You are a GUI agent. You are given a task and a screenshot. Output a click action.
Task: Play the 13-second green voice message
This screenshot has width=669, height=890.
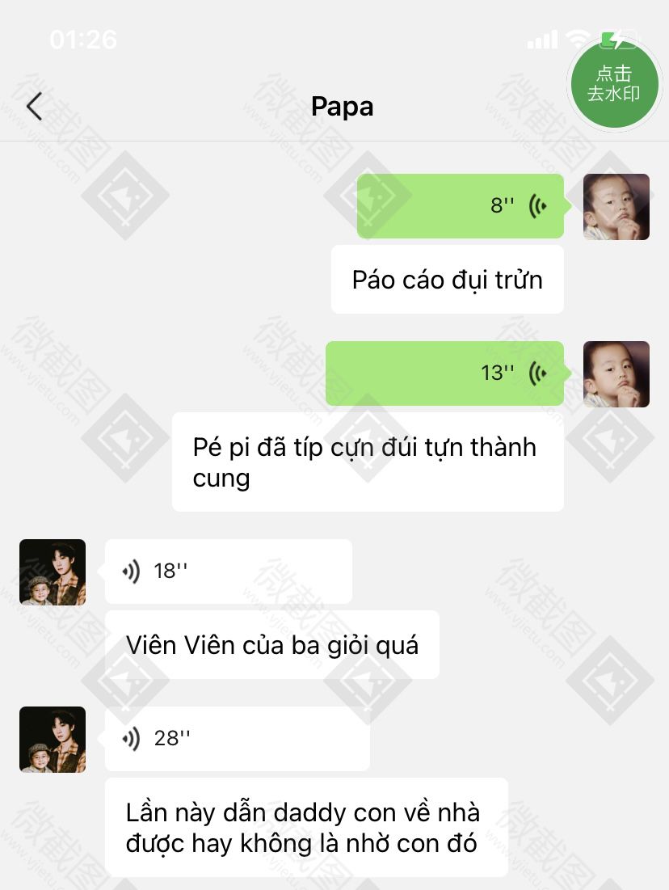pyautogui.click(x=445, y=373)
